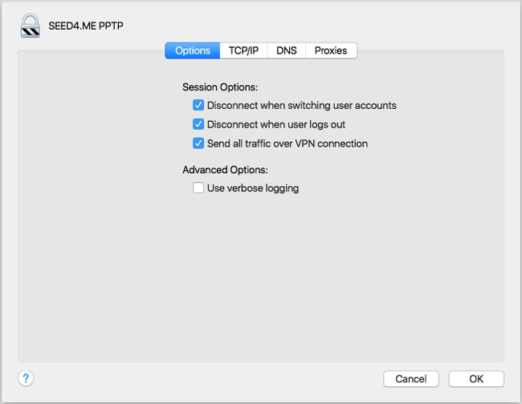
Task: Select the DNS tab
Action: [286, 50]
